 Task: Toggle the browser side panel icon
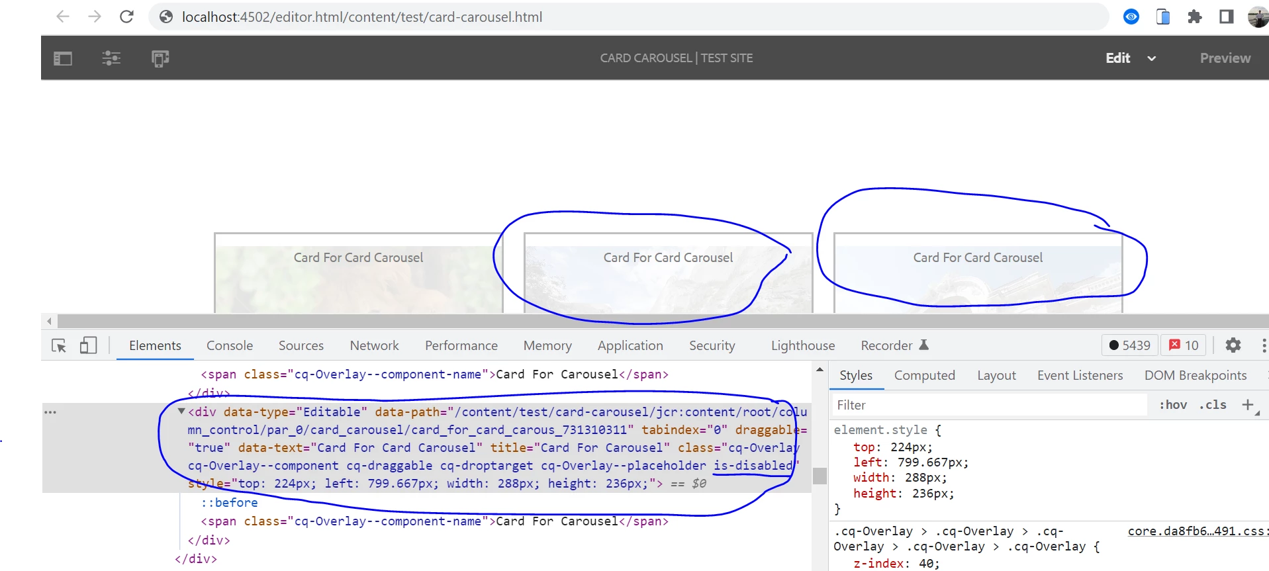1227,17
